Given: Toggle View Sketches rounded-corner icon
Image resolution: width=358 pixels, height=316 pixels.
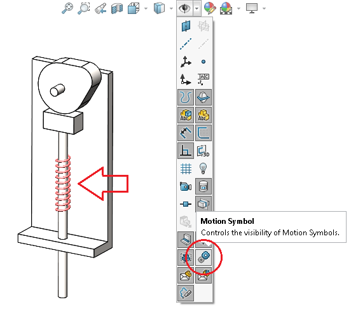Looking at the screenshot, I should 203,133.
